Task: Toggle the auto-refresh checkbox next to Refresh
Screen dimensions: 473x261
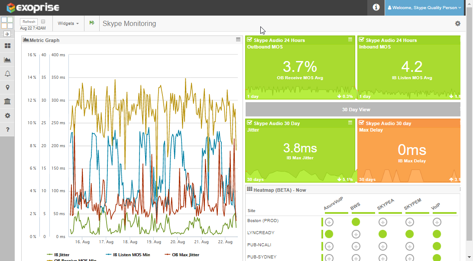Action: pyautogui.click(x=43, y=22)
